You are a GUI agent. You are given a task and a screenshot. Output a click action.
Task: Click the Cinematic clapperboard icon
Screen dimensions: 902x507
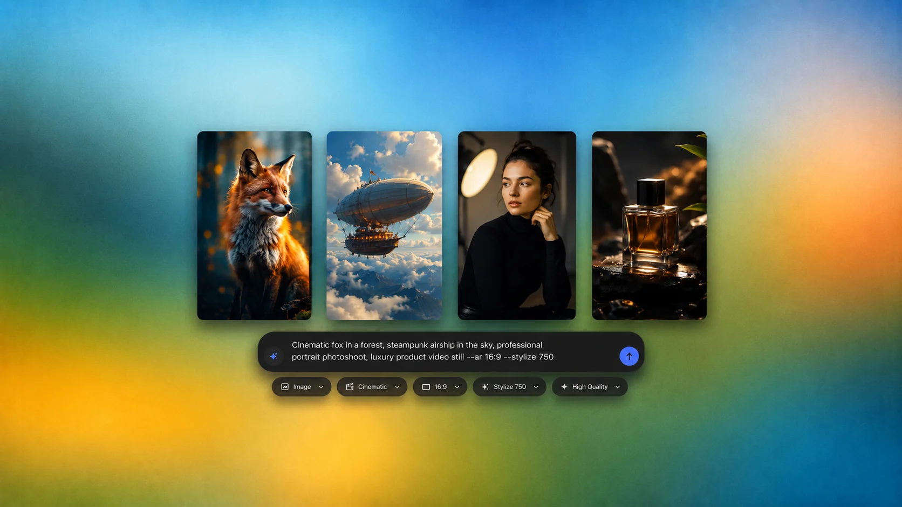[x=350, y=387]
